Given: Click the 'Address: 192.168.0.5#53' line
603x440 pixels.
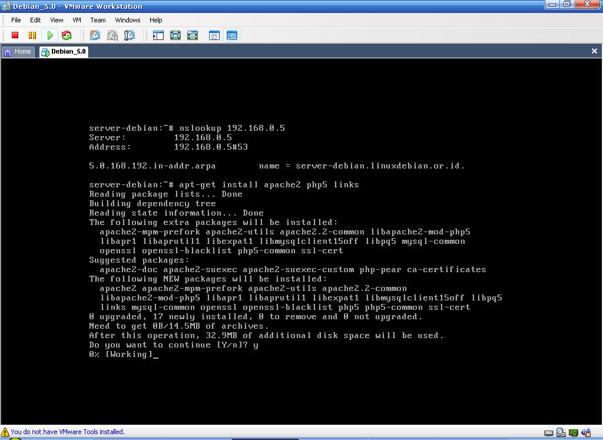Looking at the screenshot, I should (x=168, y=147).
